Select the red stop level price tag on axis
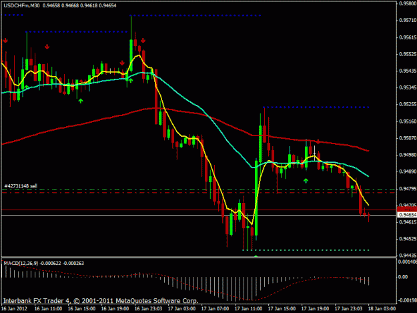Image resolution: width=417 pixels, height=313 pixels. tap(407, 210)
